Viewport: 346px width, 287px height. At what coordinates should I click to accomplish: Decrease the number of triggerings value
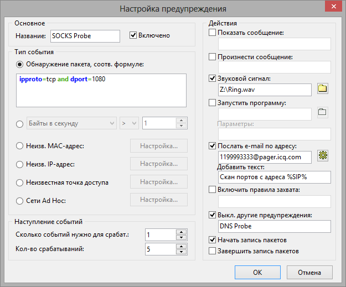click(182, 252)
